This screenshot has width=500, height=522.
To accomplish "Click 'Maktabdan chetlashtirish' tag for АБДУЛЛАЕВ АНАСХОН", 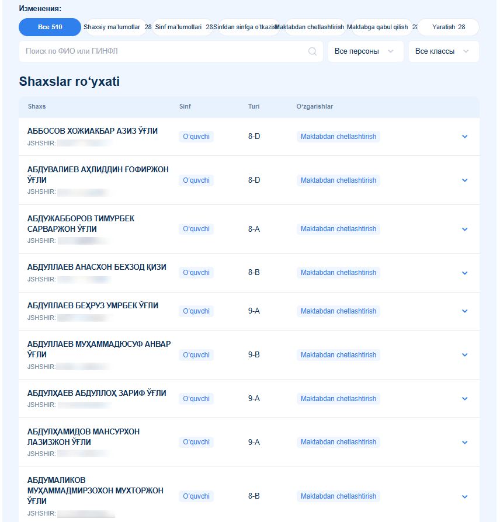I will point(338,273).
